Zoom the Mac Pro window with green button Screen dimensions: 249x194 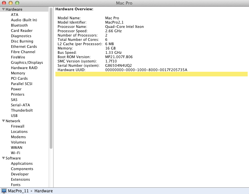point(17,3)
